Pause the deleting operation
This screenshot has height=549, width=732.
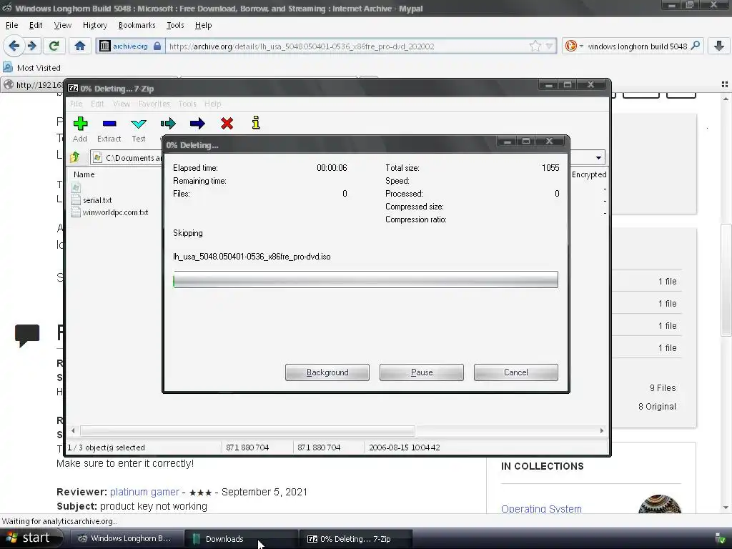click(x=422, y=372)
